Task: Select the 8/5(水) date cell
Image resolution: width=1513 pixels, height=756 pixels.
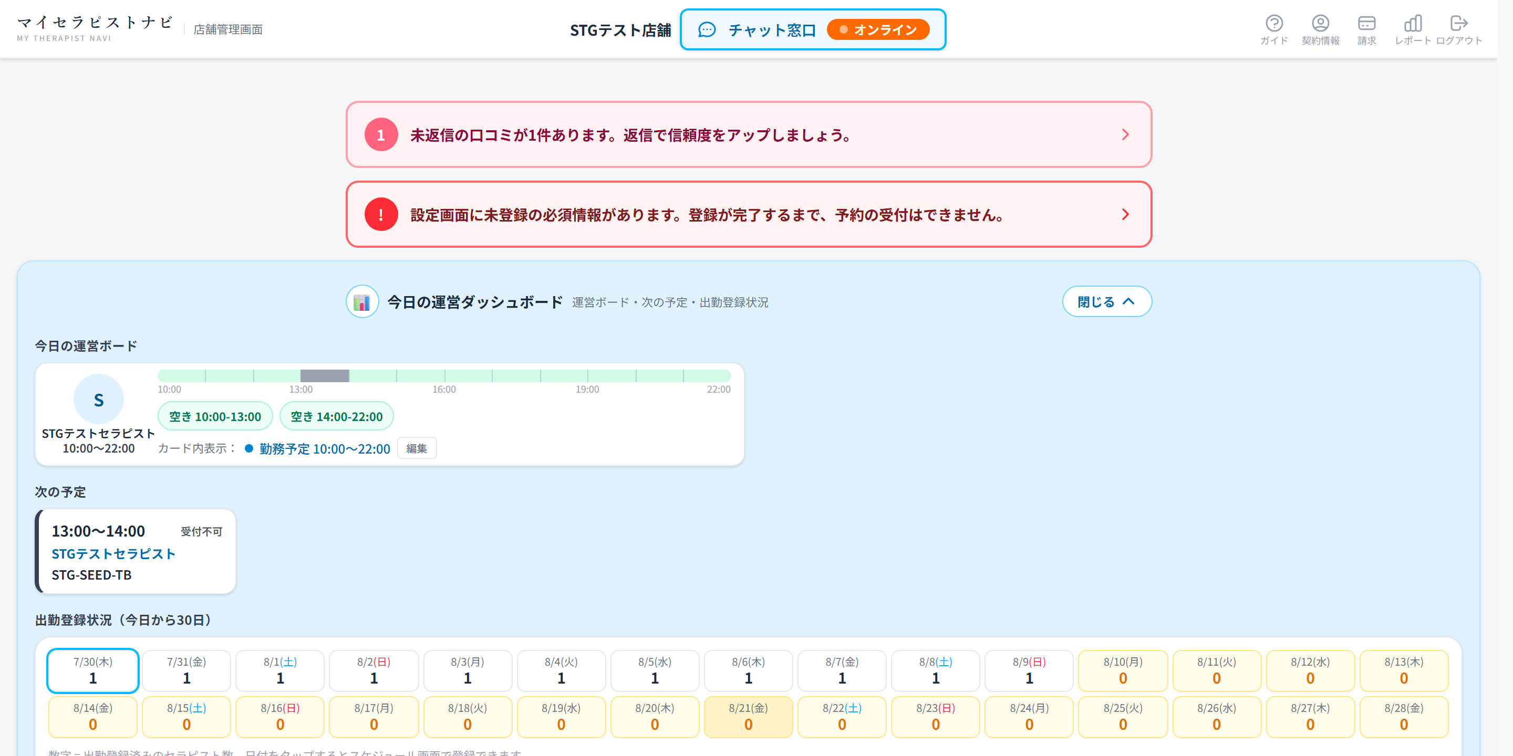Action: coord(655,670)
